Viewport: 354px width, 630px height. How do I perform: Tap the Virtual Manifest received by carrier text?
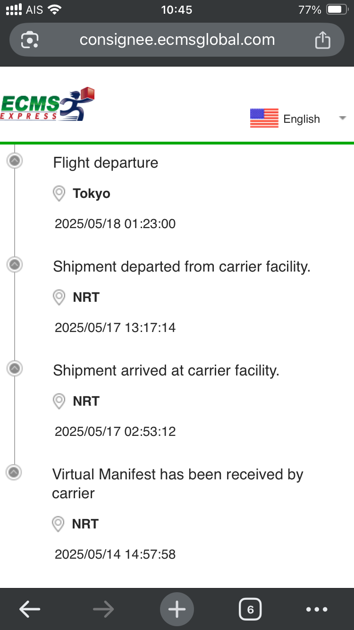click(177, 484)
